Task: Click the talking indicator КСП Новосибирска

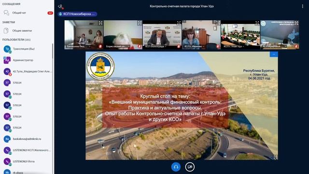Action: coord(77,14)
